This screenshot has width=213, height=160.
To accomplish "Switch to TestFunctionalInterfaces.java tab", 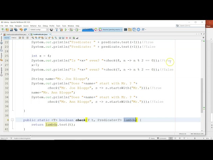I will (x=16, y=34).
